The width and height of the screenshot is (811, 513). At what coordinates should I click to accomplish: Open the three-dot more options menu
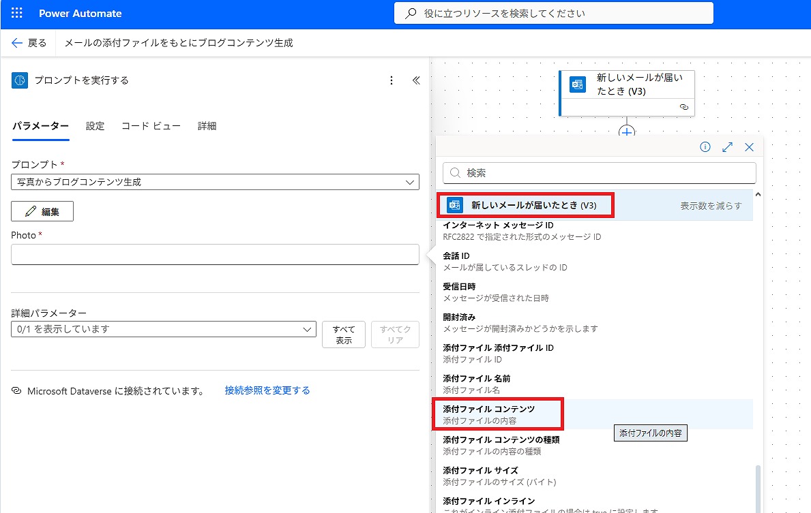[392, 80]
